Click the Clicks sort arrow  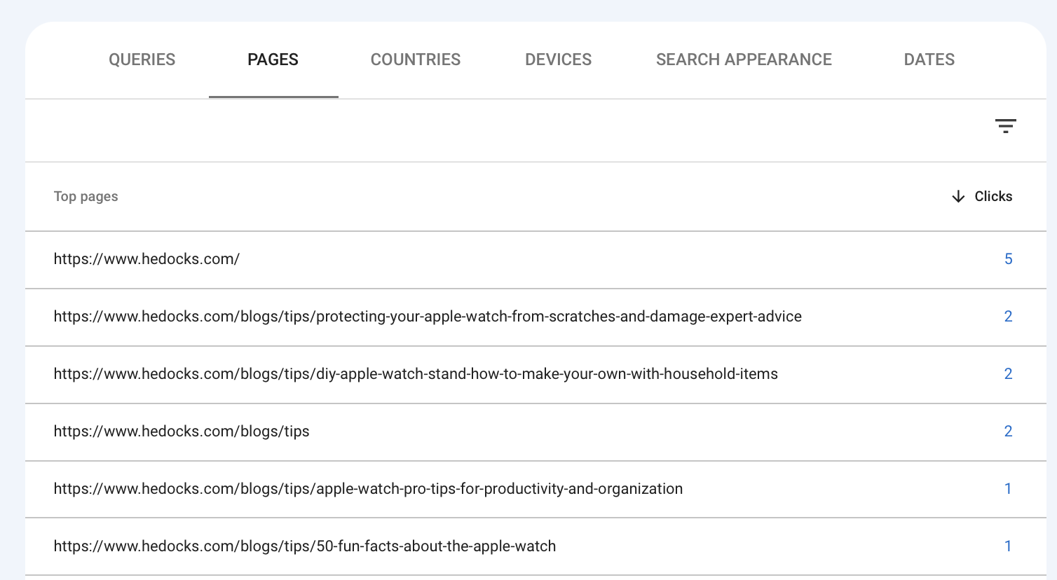click(957, 197)
